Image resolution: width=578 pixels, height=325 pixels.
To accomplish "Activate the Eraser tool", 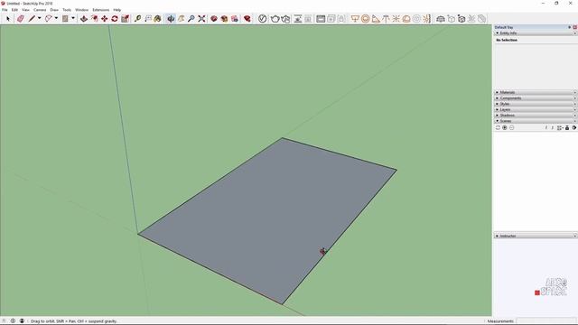I will pyautogui.click(x=21, y=18).
